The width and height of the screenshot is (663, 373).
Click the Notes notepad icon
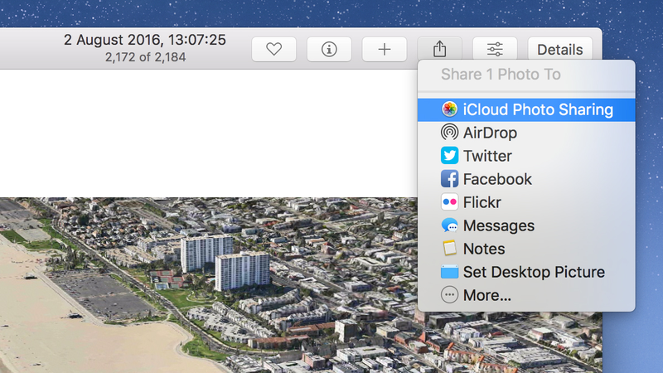pyautogui.click(x=449, y=249)
